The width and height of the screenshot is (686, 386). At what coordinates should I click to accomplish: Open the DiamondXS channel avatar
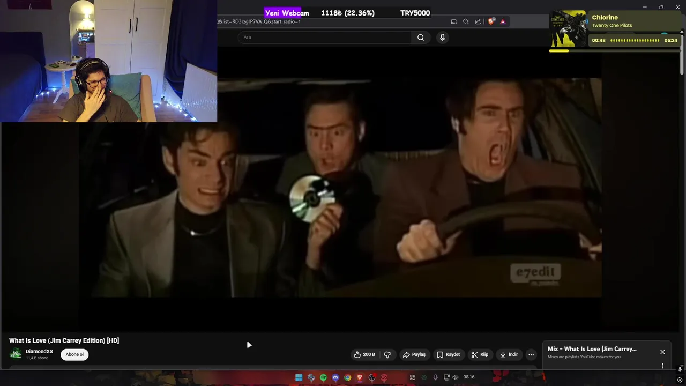pos(16,354)
